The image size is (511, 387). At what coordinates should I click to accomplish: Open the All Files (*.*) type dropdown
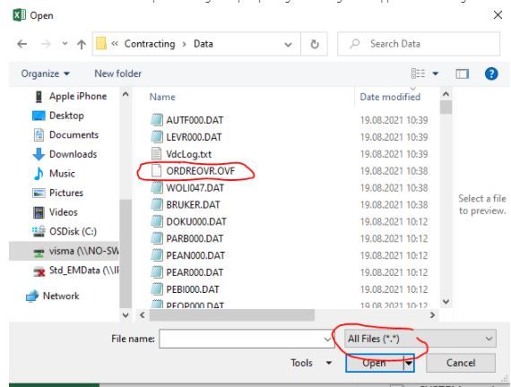pyautogui.click(x=420, y=339)
